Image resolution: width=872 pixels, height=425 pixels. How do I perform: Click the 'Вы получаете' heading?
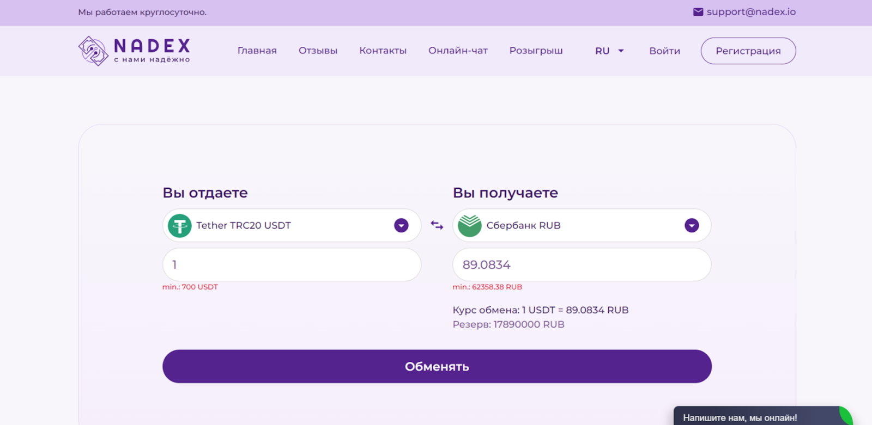click(x=505, y=193)
